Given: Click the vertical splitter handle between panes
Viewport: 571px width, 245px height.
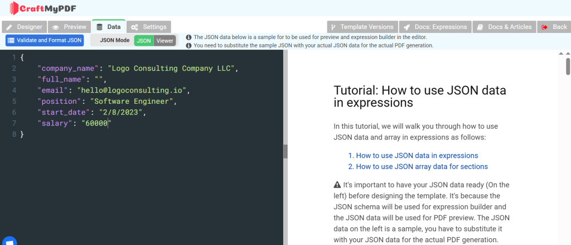Looking at the screenshot, I should point(285,151).
